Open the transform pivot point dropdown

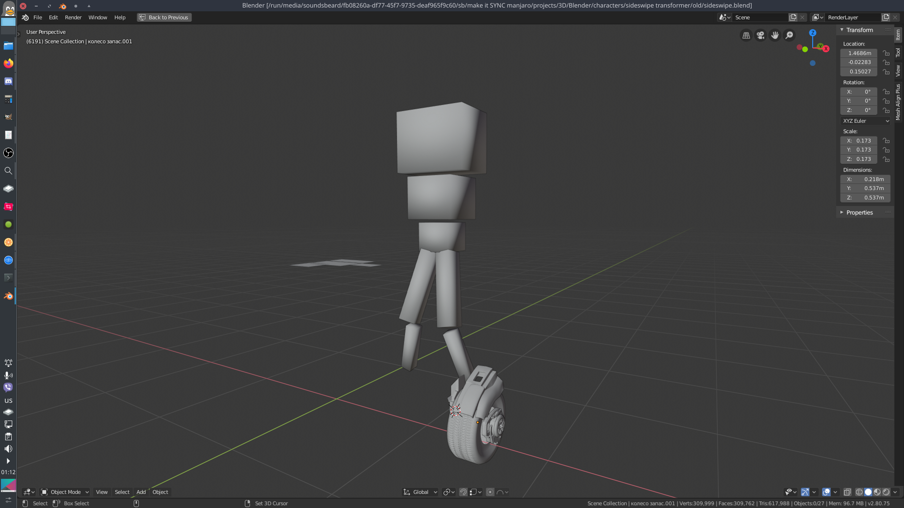449,492
